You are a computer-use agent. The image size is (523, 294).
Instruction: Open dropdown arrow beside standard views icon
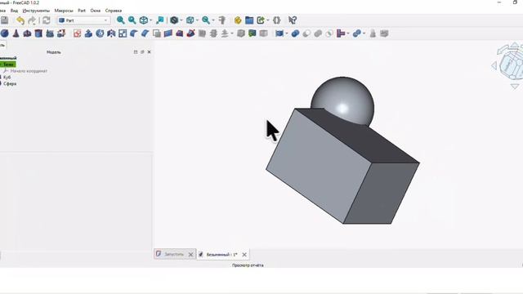197,20
